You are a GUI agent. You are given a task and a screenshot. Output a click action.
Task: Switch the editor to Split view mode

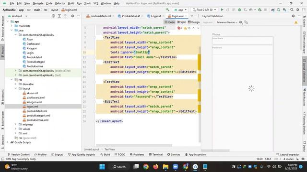181,22
